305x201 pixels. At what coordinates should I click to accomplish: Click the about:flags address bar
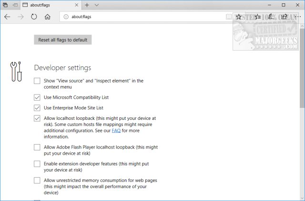tap(143, 17)
